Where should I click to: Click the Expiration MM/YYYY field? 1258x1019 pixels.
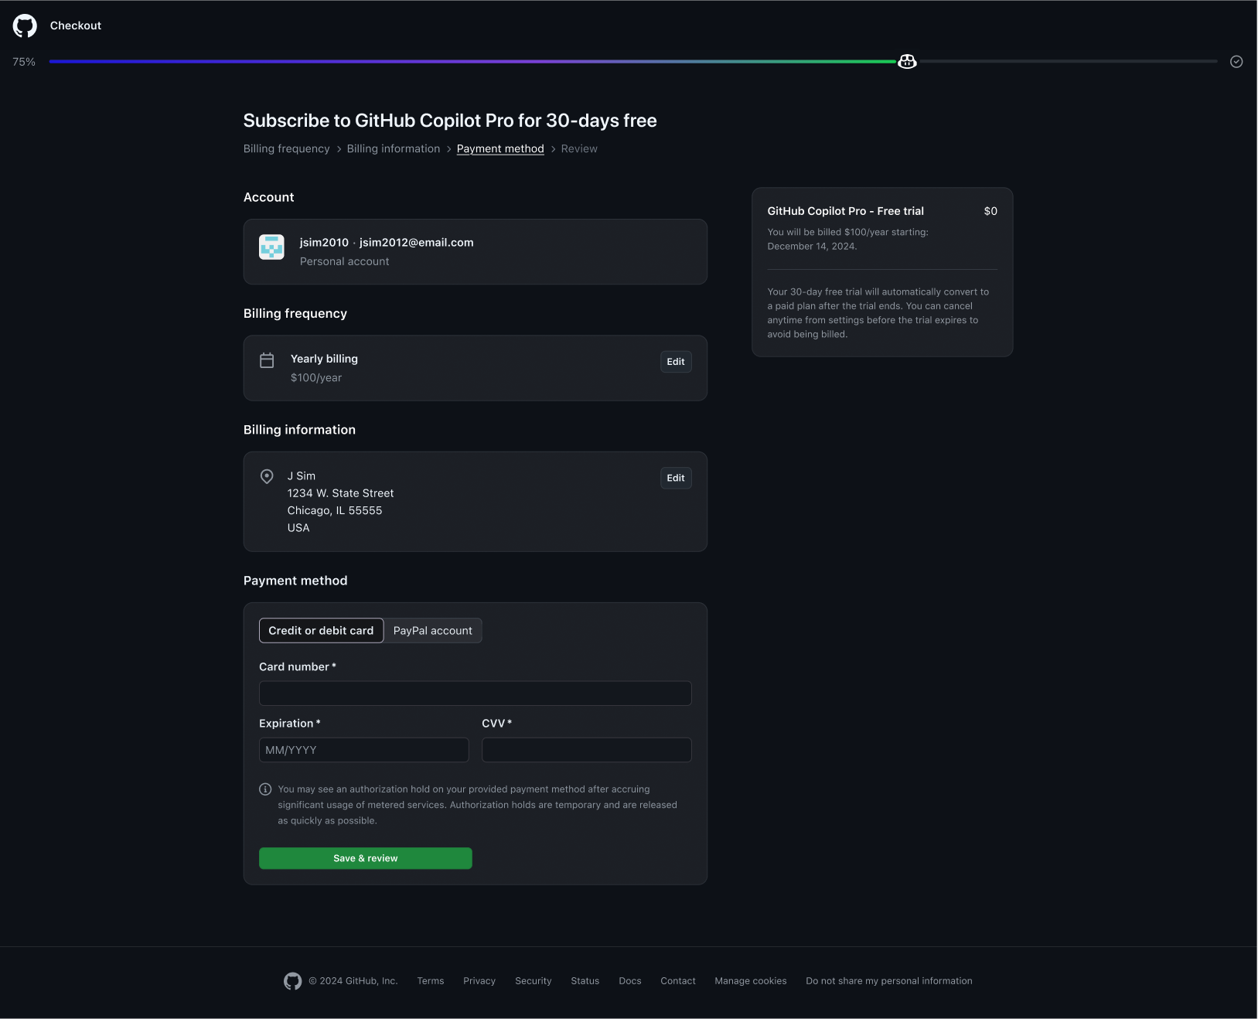pyautogui.click(x=363, y=750)
